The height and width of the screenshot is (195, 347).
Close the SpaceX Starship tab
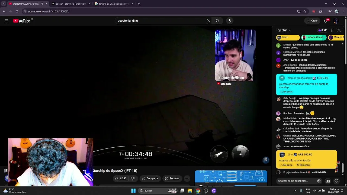coord(89,4)
